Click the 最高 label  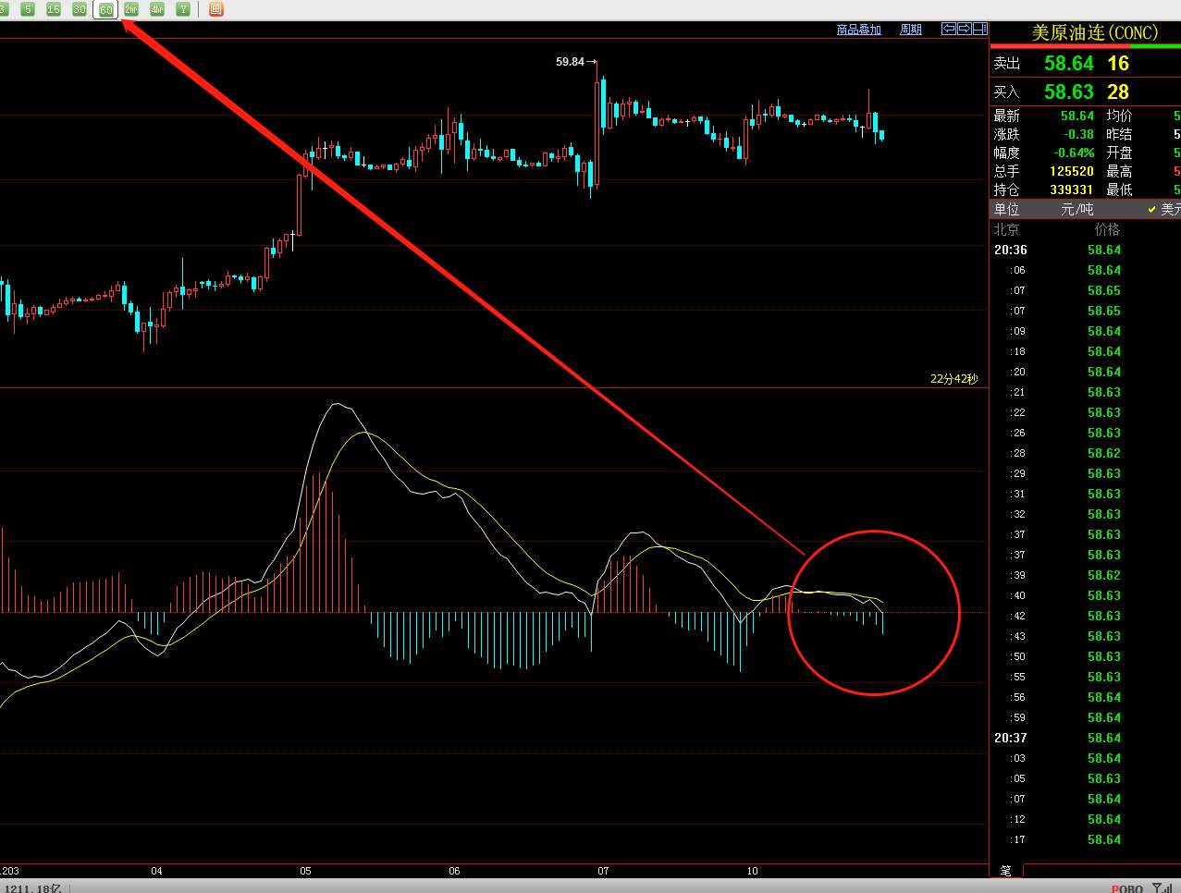(x=1119, y=171)
